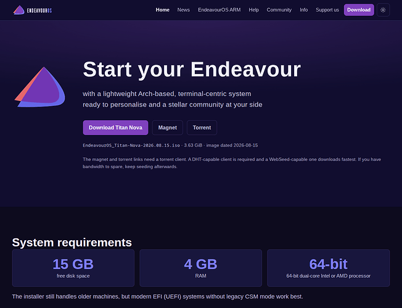Click the EFI (UEFI) installer note text
The height and width of the screenshot is (308, 402).
tap(157, 297)
